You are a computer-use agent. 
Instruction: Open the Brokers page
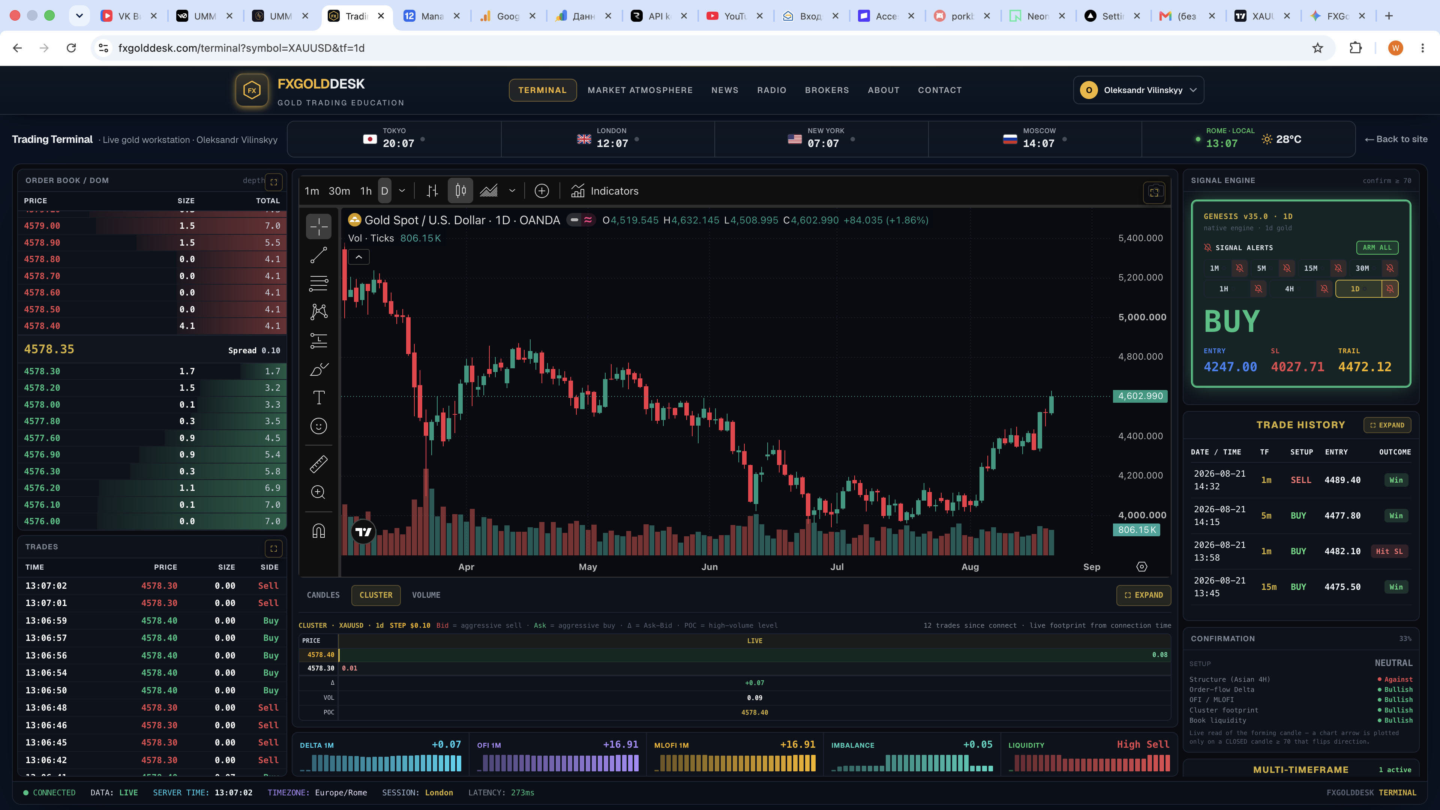pyautogui.click(x=827, y=90)
